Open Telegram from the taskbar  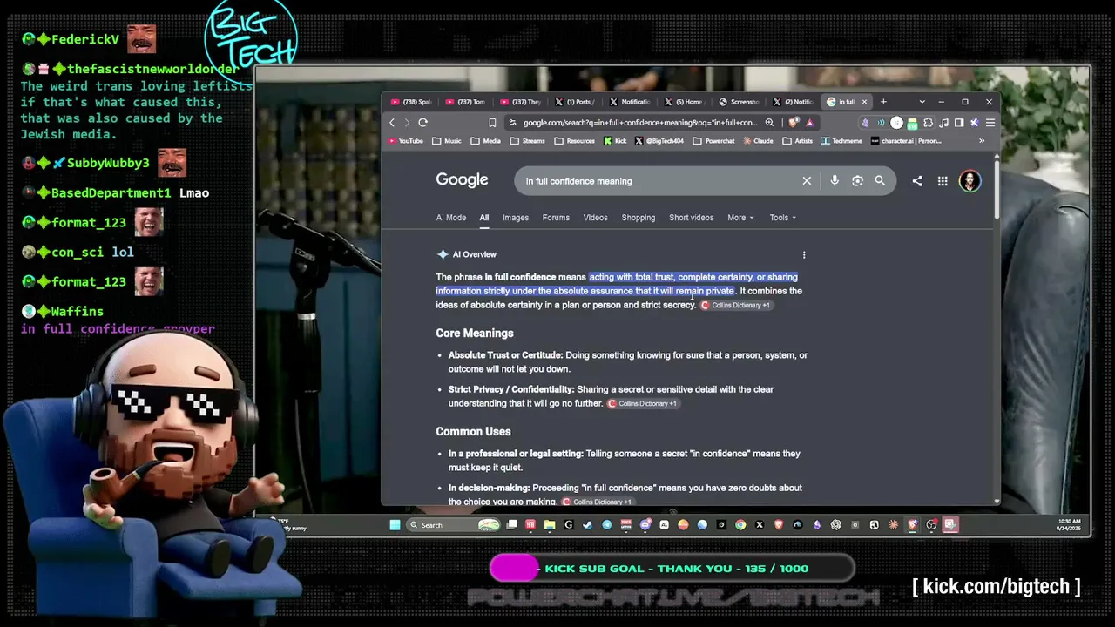[x=606, y=525]
